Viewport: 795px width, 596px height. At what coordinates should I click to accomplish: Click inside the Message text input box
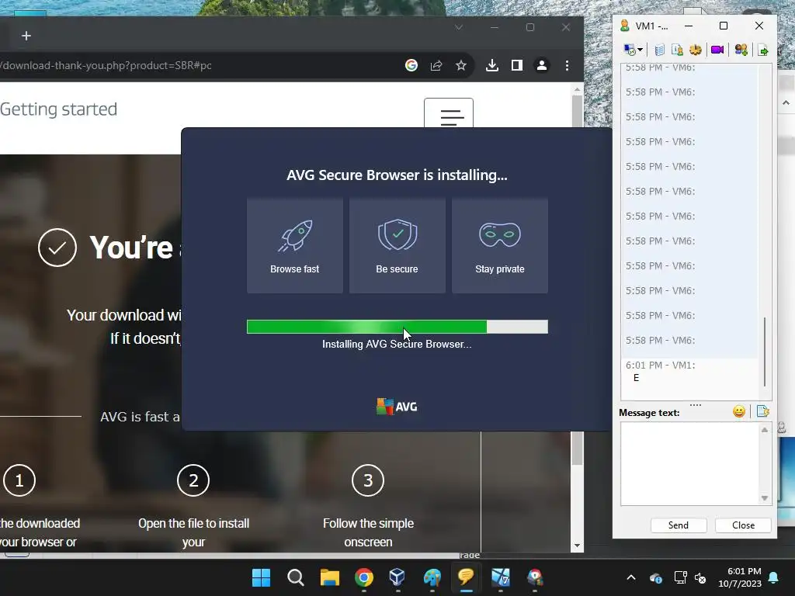click(x=689, y=463)
